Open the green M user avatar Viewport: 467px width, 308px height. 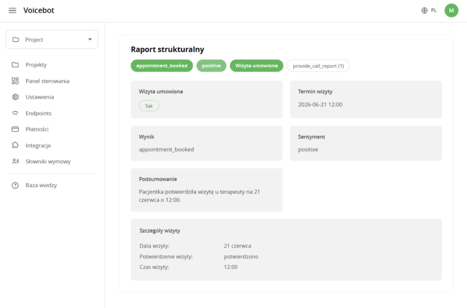[451, 10]
